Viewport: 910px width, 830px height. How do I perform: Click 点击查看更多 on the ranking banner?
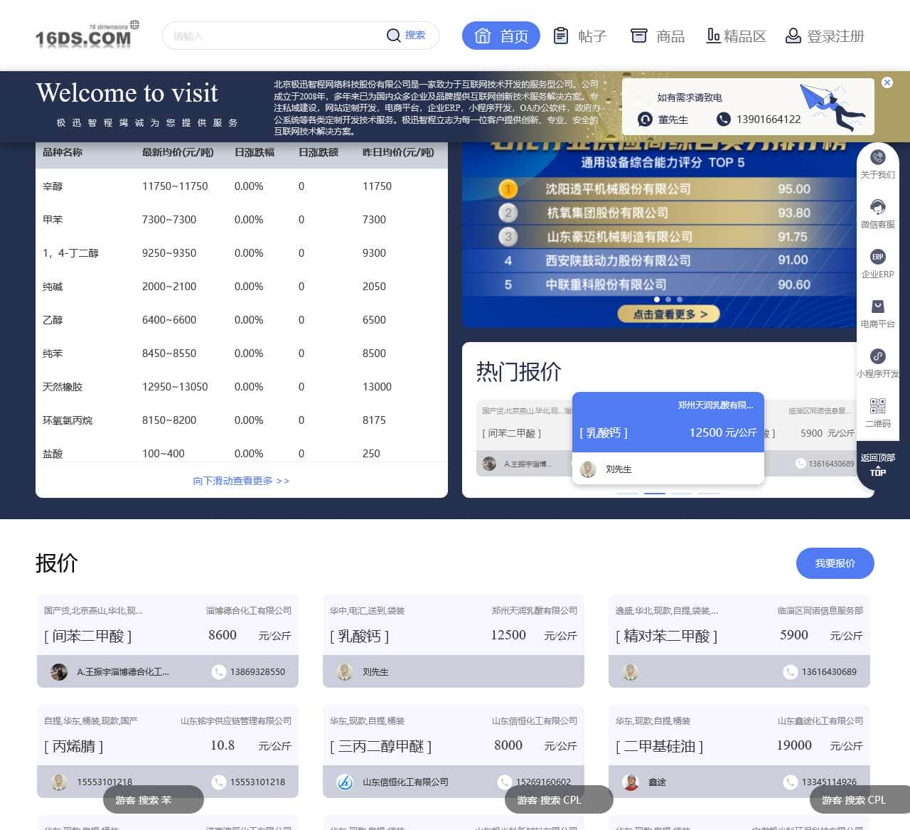click(x=668, y=314)
